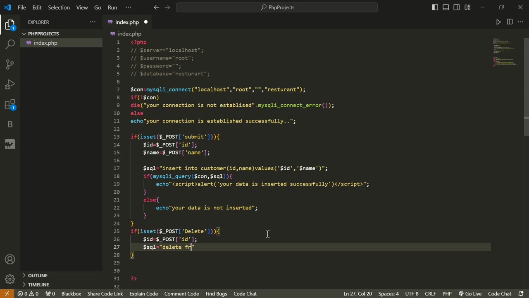
Task: Open the Search view icon
Action: [10, 44]
